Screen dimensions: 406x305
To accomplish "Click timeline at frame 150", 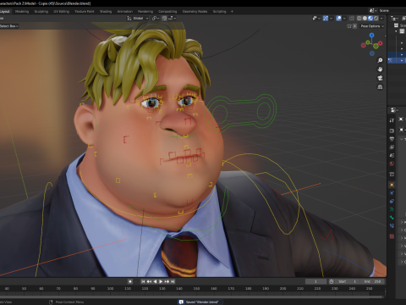I will (x=196, y=289).
